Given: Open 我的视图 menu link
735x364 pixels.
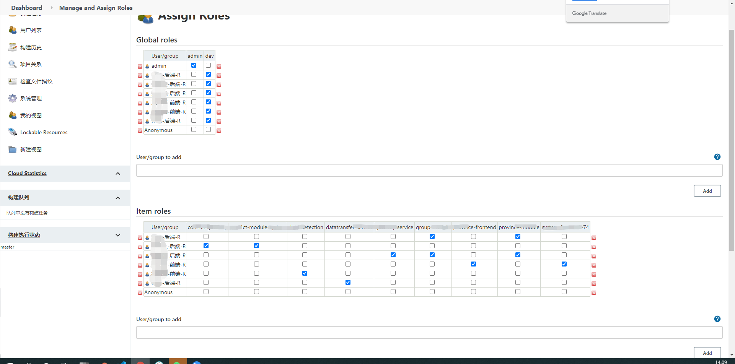Looking at the screenshot, I should 31,115.
